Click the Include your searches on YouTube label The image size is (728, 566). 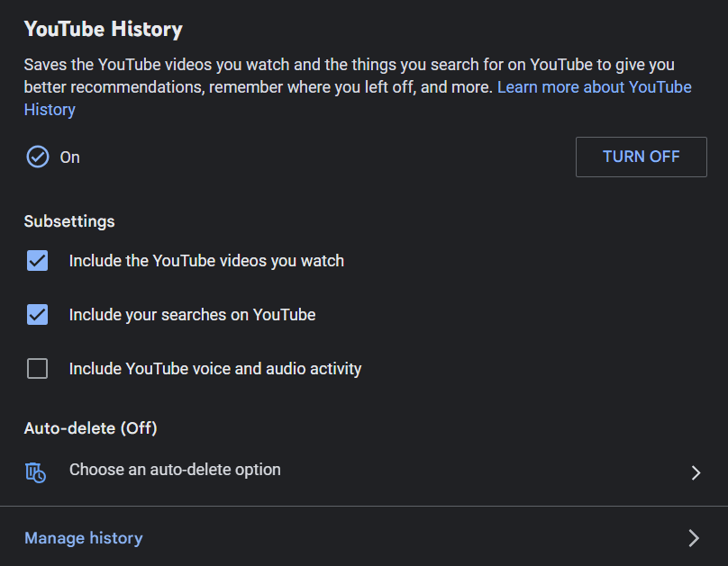point(192,315)
